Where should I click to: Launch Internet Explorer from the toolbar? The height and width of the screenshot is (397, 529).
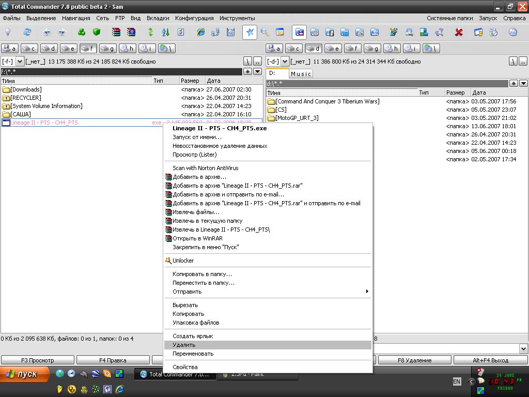[x=200, y=33]
